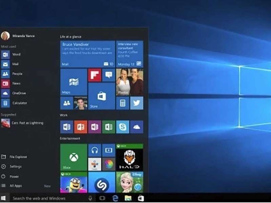
Task: Launch Word tile in Work group
Action: pyautogui.click(x=67, y=127)
